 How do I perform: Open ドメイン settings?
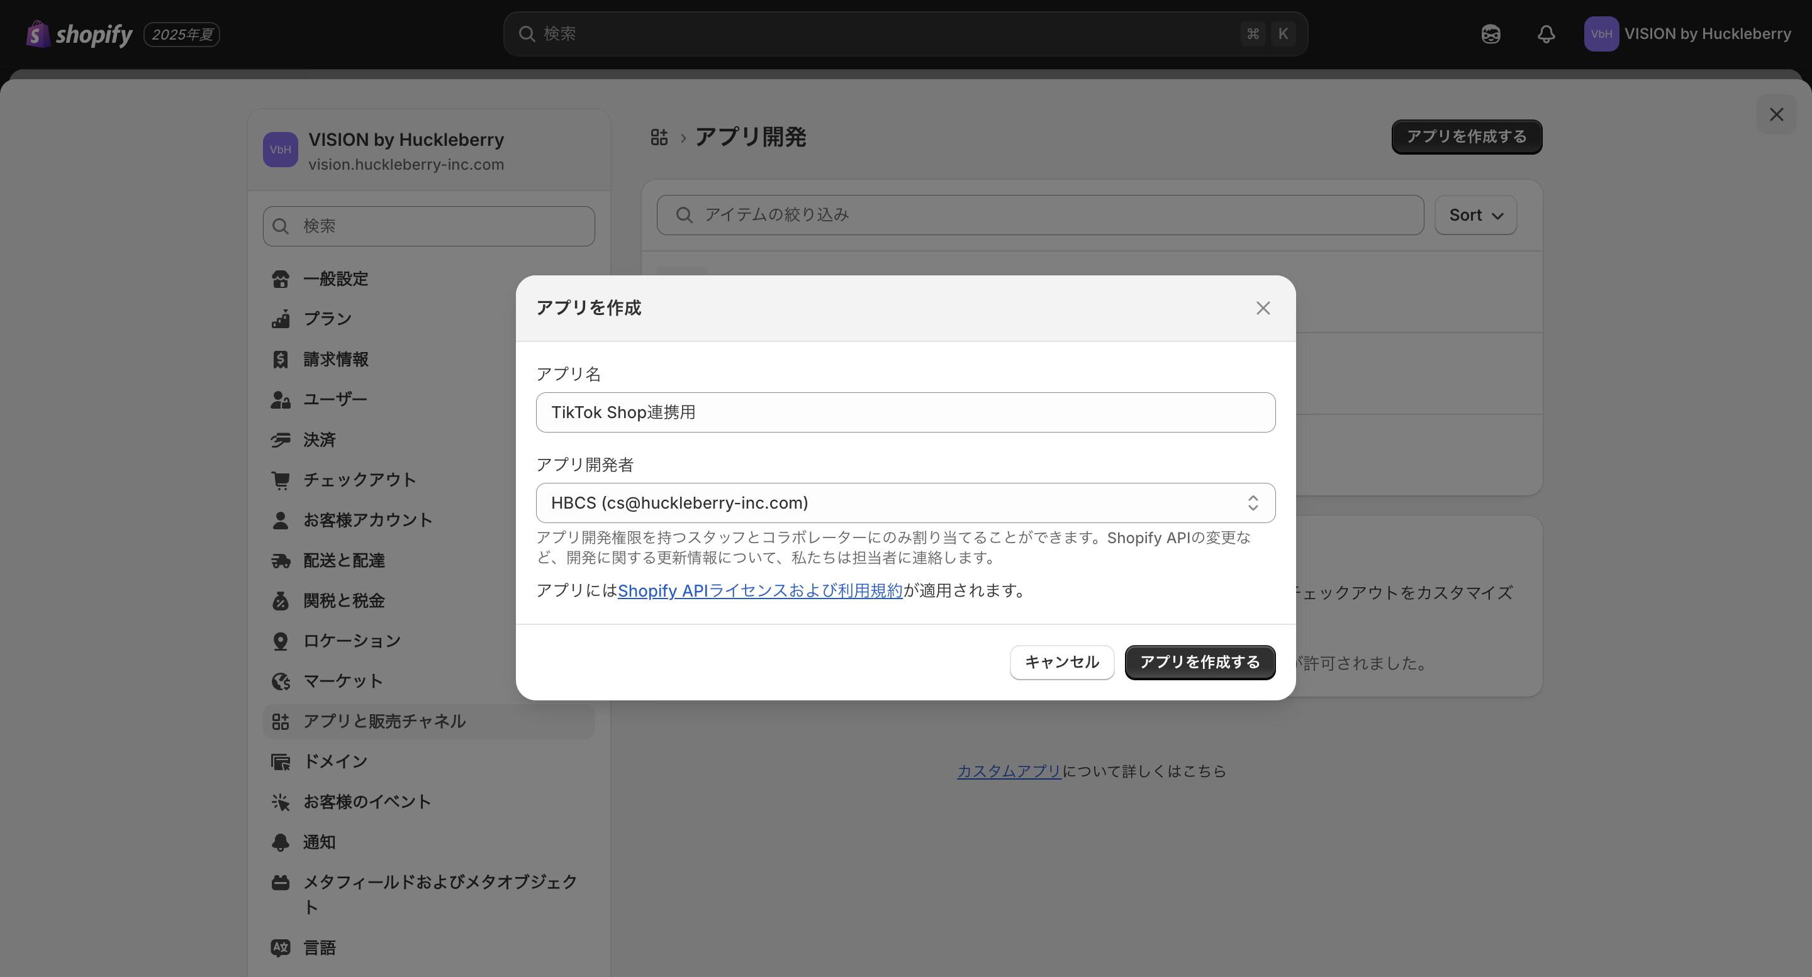(428, 762)
